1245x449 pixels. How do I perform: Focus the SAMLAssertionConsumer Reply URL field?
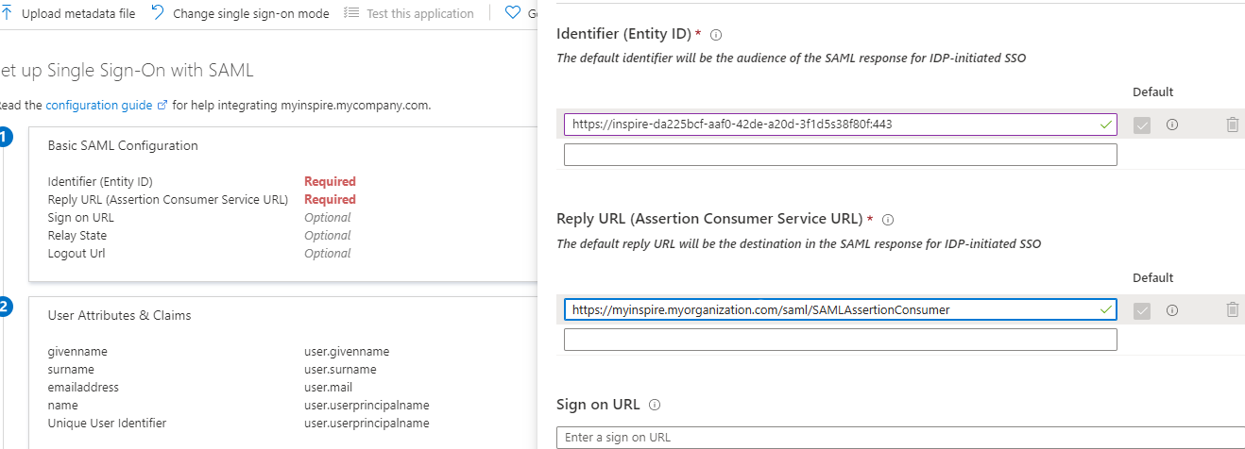click(x=831, y=309)
